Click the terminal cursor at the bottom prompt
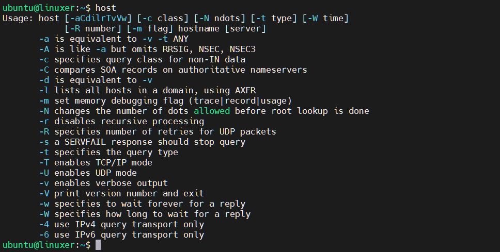Image resolution: width=500 pixels, height=252 pixels. click(x=98, y=245)
